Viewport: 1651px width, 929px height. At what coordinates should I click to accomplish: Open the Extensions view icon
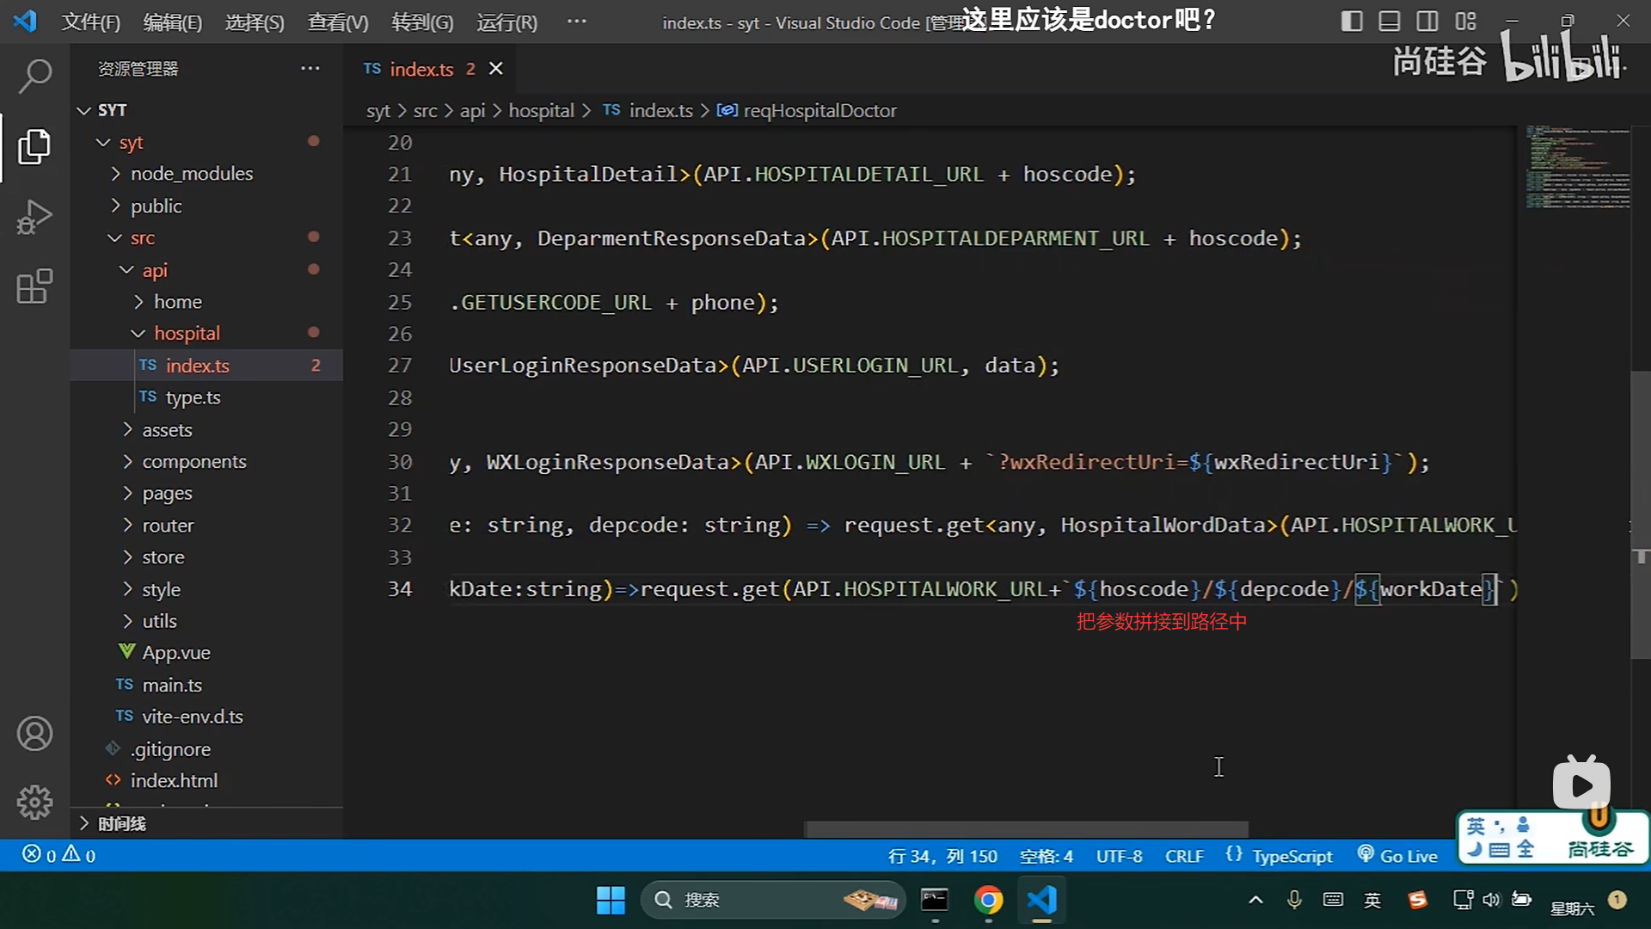[34, 286]
